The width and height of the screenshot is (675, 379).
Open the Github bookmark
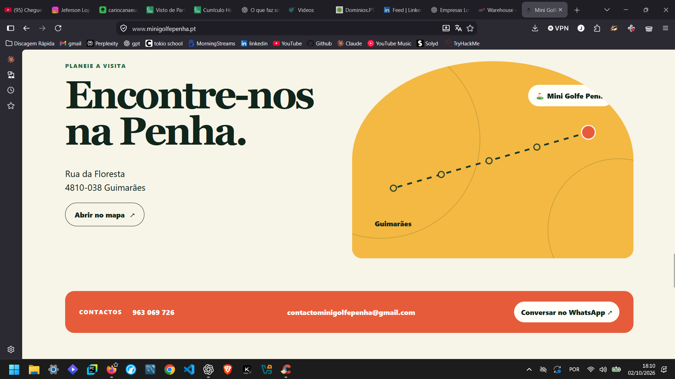click(x=320, y=43)
